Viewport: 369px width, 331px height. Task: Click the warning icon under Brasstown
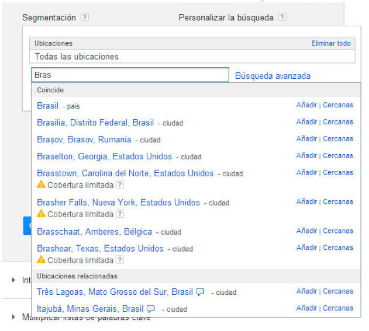(41, 184)
